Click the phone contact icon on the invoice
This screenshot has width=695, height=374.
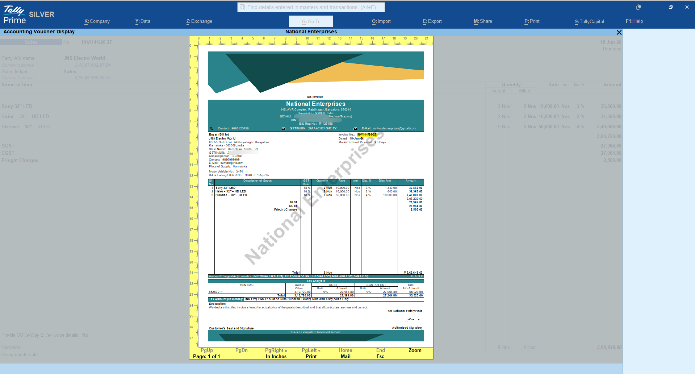coord(212,129)
